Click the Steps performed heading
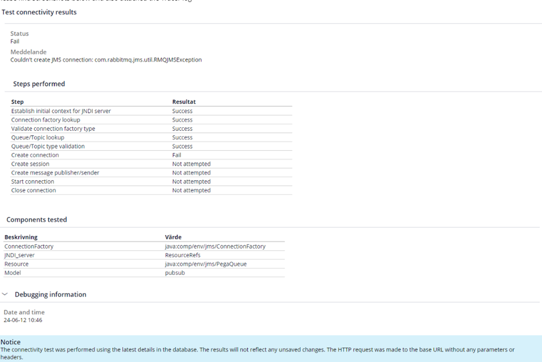Image resolution: width=542 pixels, height=362 pixels. pyautogui.click(x=39, y=83)
